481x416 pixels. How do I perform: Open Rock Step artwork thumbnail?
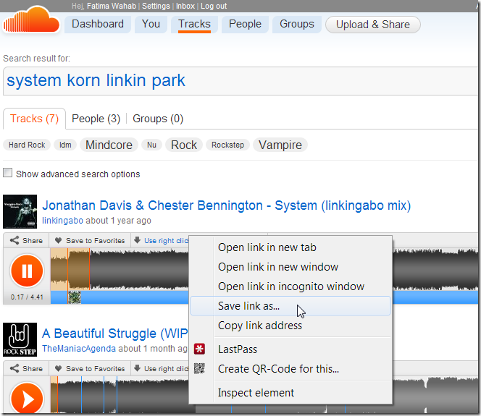(20, 339)
